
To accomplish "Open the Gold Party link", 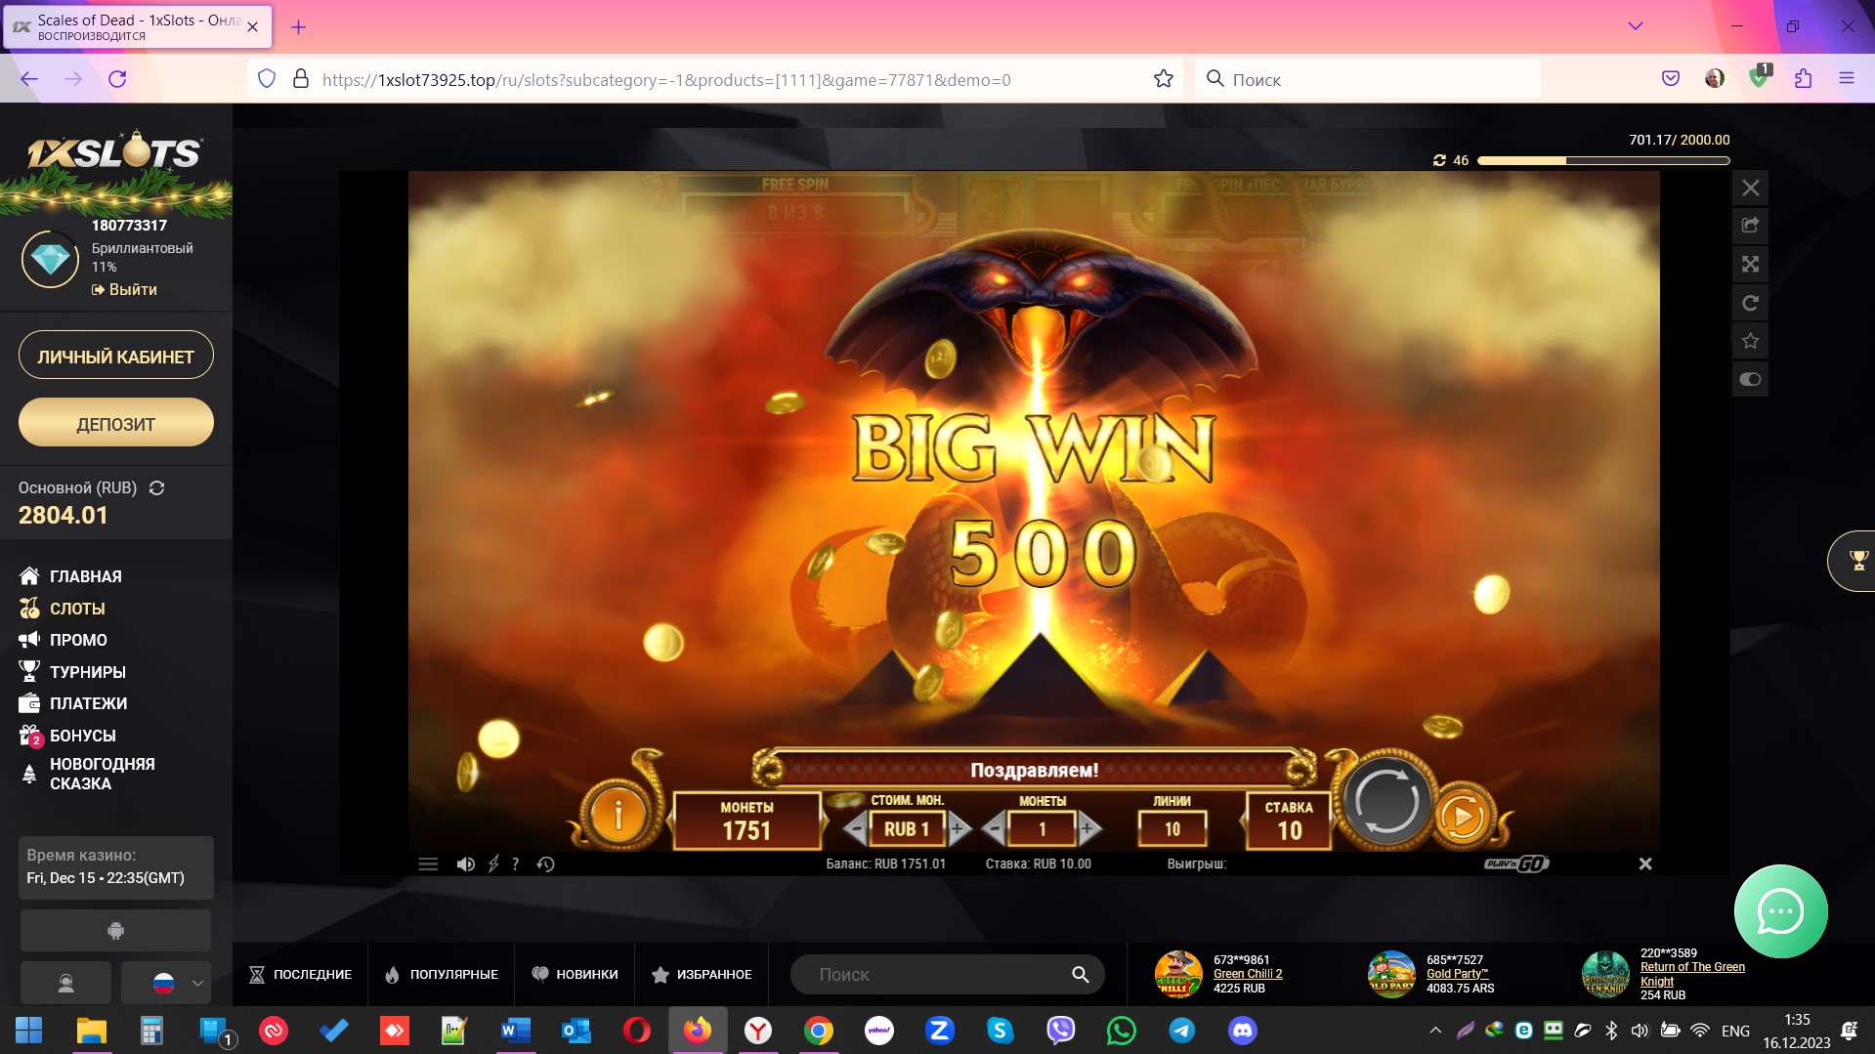I will [x=1457, y=974].
